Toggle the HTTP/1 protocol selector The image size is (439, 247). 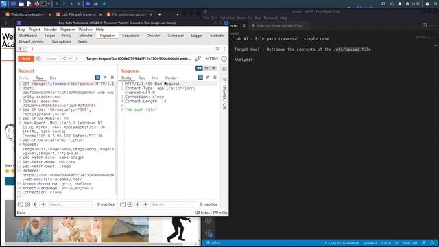212,58
